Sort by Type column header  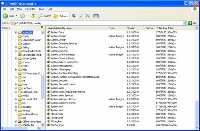click(116, 28)
